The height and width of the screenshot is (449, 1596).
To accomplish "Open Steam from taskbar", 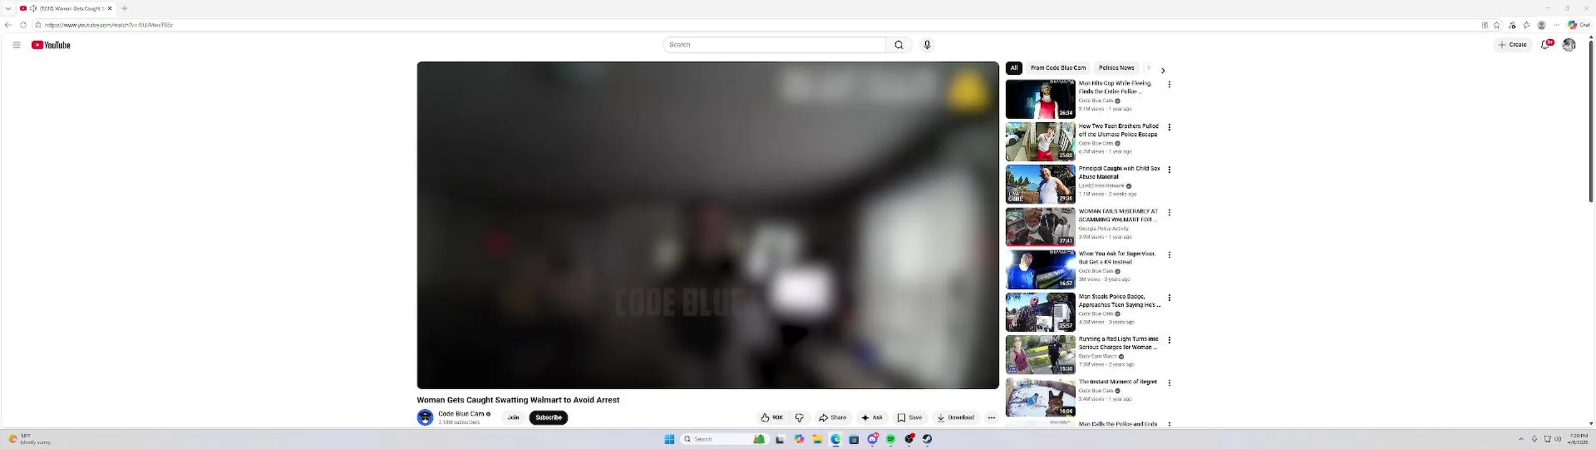I will (x=927, y=439).
